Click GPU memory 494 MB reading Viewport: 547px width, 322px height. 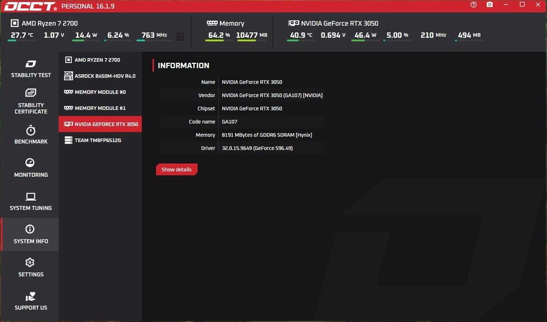(x=469, y=35)
